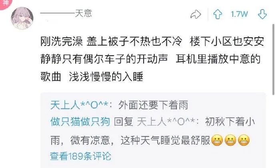Click the 1.7W vote count
The width and height of the screenshot is (276, 168).
click(239, 14)
